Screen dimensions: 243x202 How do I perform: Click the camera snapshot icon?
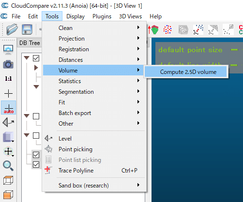pyautogui.click(x=8, y=64)
